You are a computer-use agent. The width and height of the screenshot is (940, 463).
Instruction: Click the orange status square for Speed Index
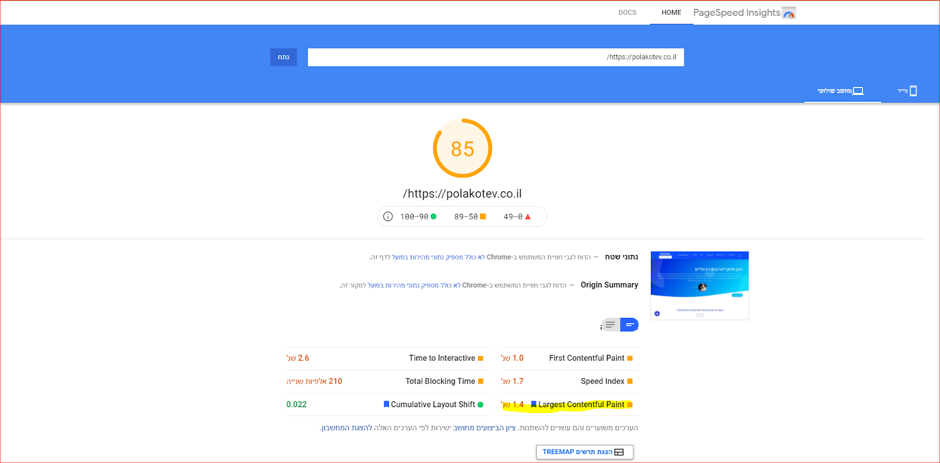tap(630, 381)
